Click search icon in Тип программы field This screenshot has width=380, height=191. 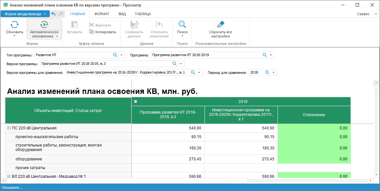tap(115, 55)
